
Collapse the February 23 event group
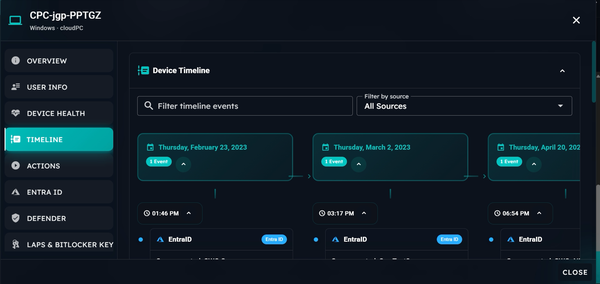point(184,164)
